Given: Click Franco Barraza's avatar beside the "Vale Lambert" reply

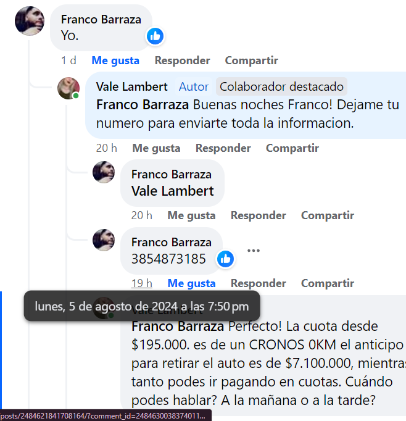Looking at the screenshot, I should [104, 172].
